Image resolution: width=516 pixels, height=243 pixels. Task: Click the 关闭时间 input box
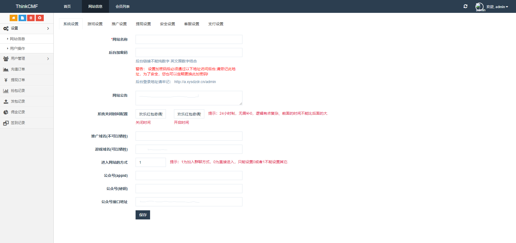pos(151,114)
